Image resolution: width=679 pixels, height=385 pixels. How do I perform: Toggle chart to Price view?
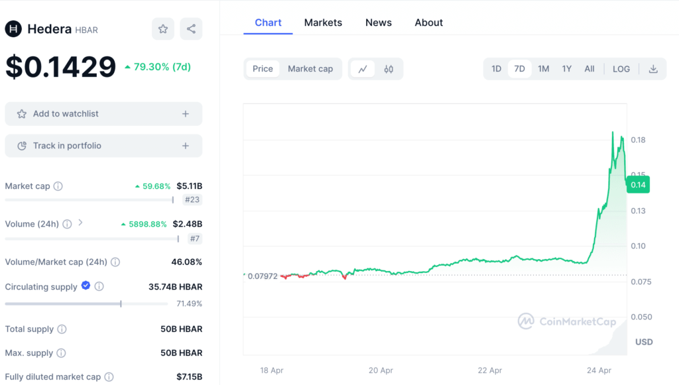[263, 69]
